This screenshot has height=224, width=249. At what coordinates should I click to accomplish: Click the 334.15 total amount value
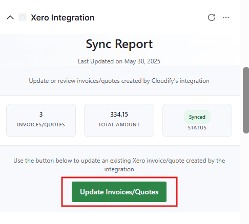click(x=119, y=115)
